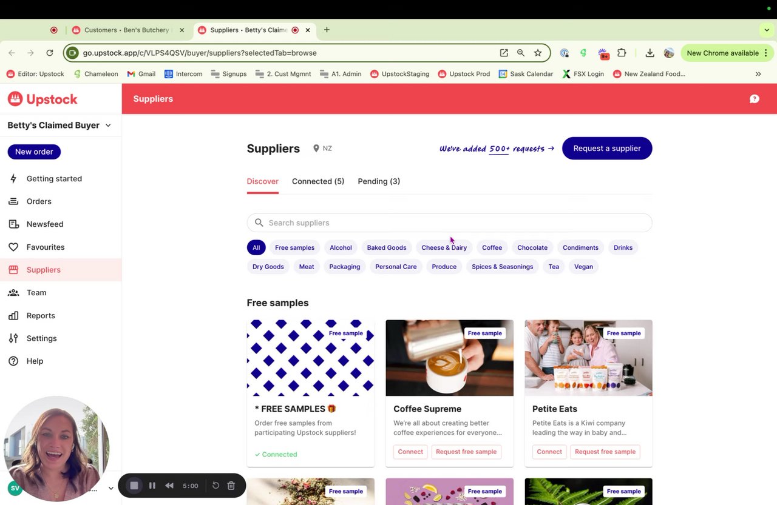Open the Gmail bookmark
Viewport: 777px width, 505px height.
coord(141,74)
